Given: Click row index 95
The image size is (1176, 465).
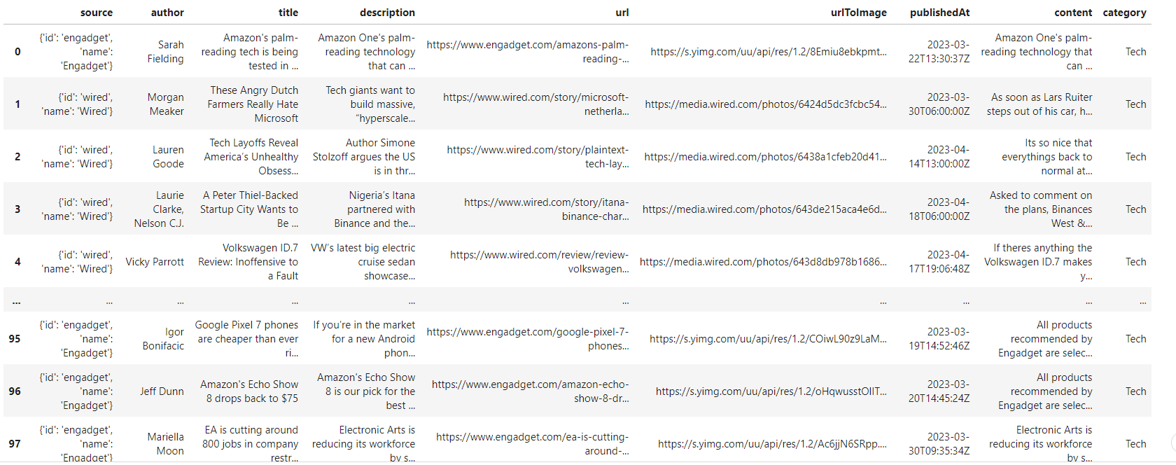Looking at the screenshot, I should pyautogui.click(x=15, y=339).
